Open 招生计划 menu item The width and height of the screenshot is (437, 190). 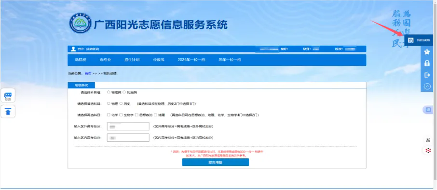point(132,60)
